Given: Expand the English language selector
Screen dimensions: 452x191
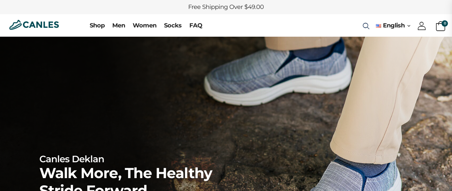Looking at the screenshot, I should coord(393,25).
